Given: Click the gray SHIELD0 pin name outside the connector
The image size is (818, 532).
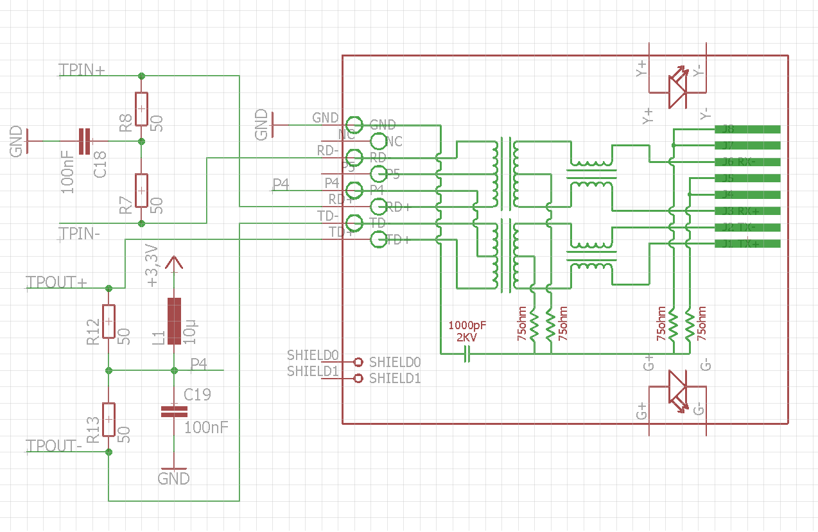Looking at the screenshot, I should [x=313, y=354].
